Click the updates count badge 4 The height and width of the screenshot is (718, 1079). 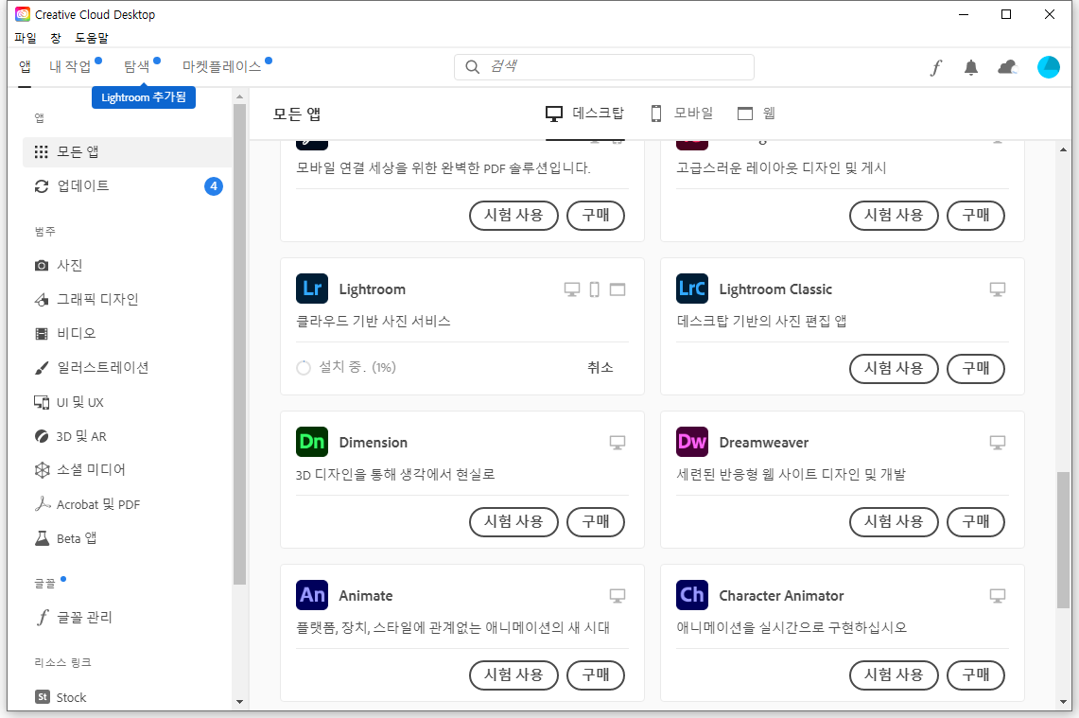click(x=214, y=185)
